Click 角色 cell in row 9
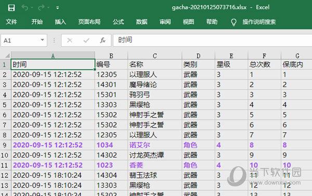The height and width of the screenshot is (196, 312). (199, 145)
